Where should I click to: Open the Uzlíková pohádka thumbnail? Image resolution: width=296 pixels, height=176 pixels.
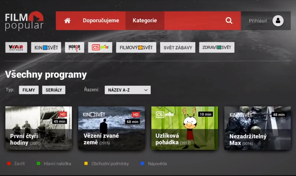(184, 128)
